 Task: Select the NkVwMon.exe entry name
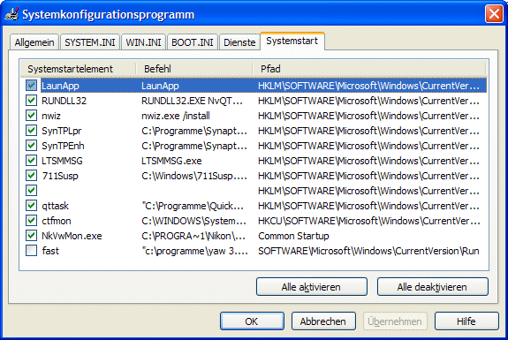pos(72,236)
